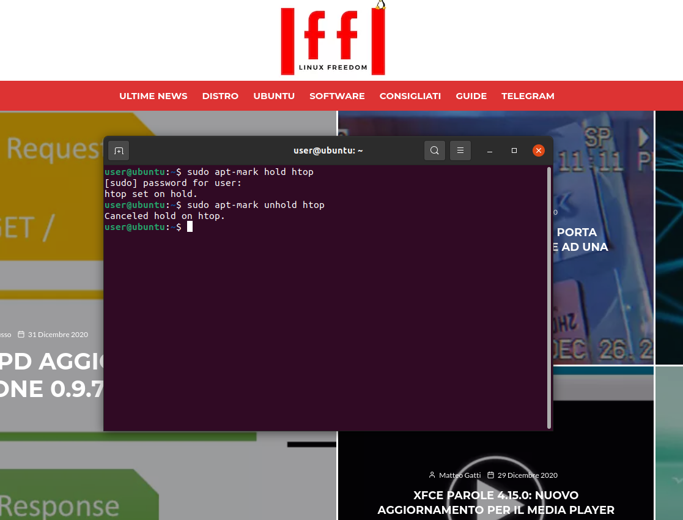Viewport: 683px width, 520px height.
Task: Open the ULTIME NEWS section
Action: 153,95
